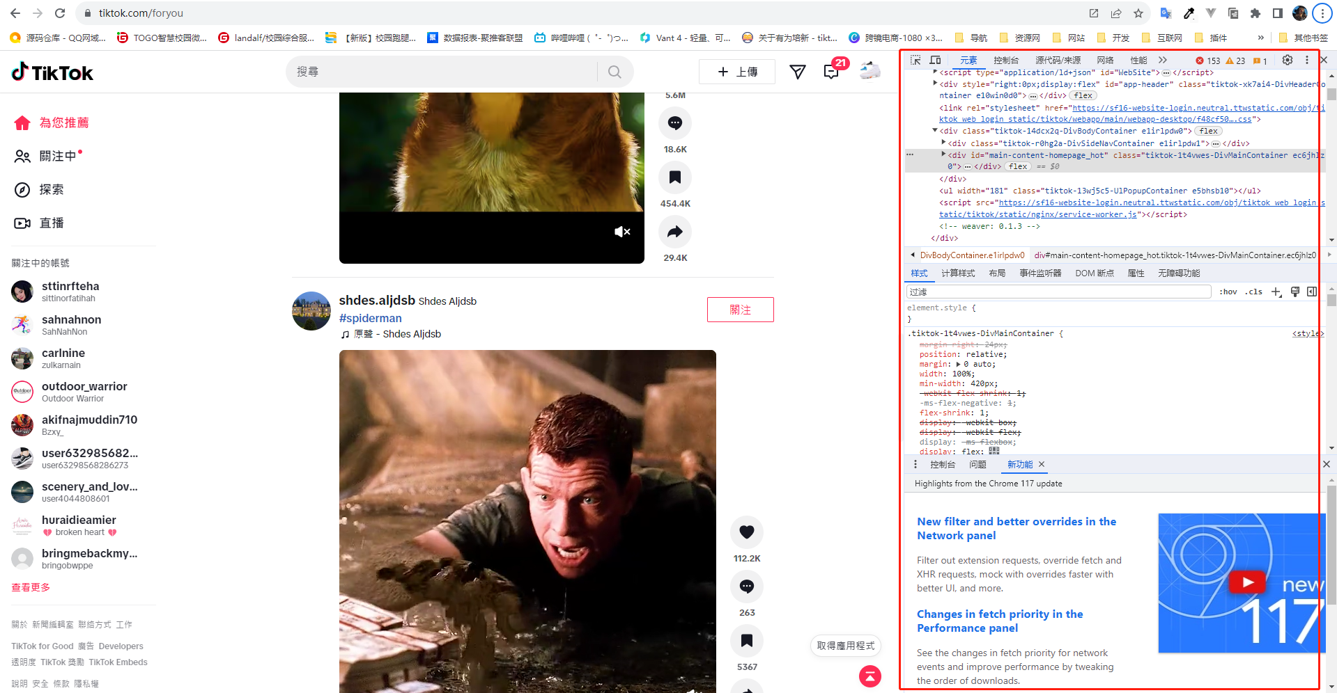1337x693 pixels.
Task: Toggle device toolbar in DevTools
Action: pos(935,60)
